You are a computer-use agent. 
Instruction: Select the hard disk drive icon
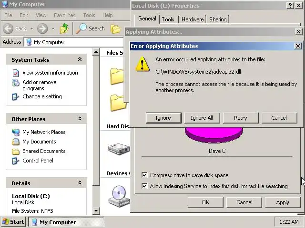[119, 149]
